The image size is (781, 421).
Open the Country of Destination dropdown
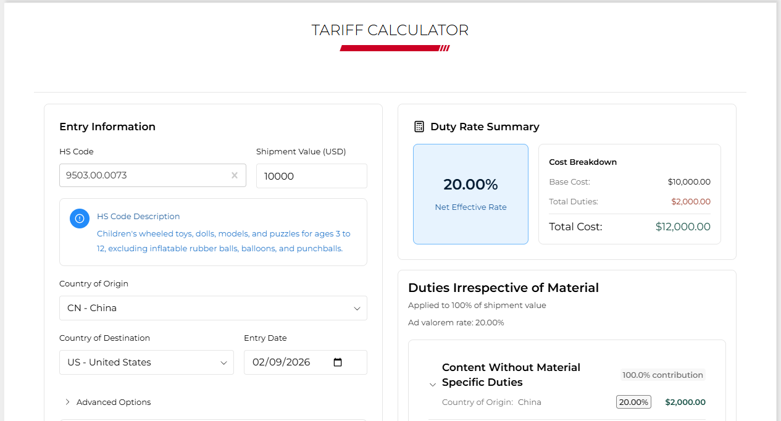click(x=146, y=362)
